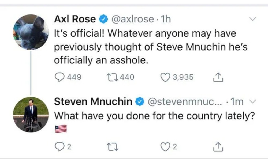Image resolution: width=268 pixels, height=163 pixels.
Task: Like Steven Mnuchin's reply
Action: point(164,146)
